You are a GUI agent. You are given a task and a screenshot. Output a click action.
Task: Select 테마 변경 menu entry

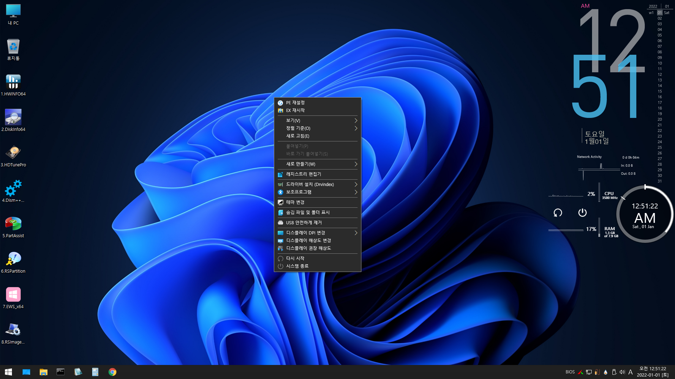[x=317, y=202]
